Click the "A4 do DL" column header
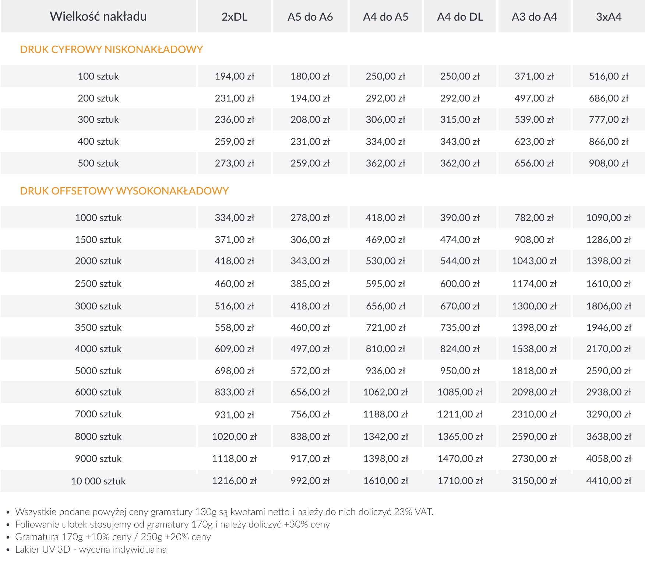The image size is (645, 571). point(460,17)
